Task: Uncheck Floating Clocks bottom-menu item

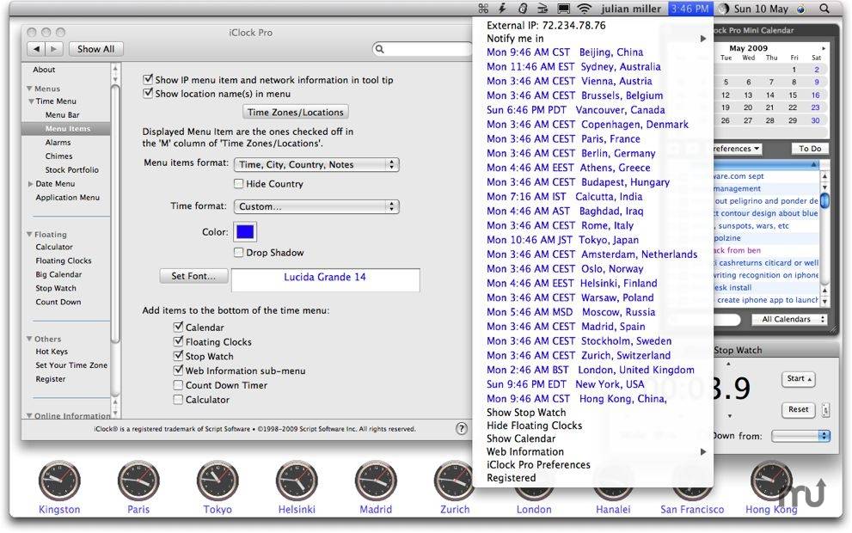Action: pos(178,341)
